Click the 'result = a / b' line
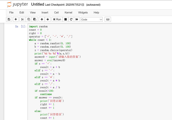Viewport: 172px width, 120px height. [50, 87]
